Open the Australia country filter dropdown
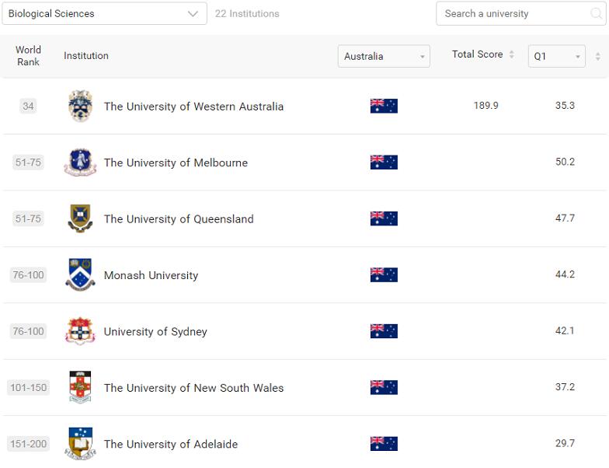This screenshot has width=609, height=468. pyautogui.click(x=384, y=57)
